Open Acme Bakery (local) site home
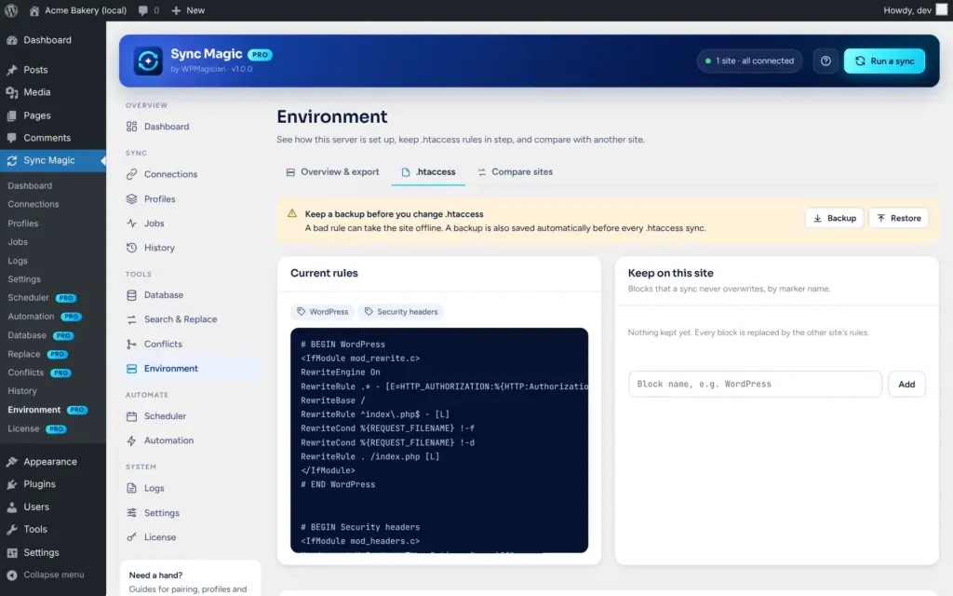 tap(78, 10)
